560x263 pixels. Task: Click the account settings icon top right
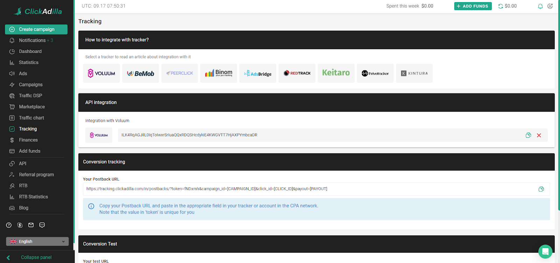click(x=550, y=6)
